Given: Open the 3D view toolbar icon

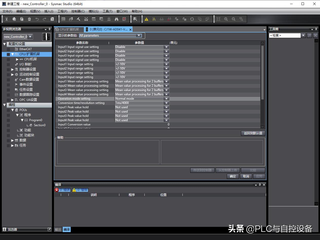Looking at the screenshot, I should click(63, 19).
